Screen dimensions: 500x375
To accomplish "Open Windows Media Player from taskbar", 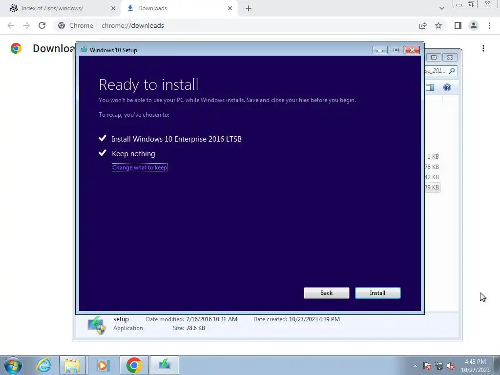I will coord(103,365).
